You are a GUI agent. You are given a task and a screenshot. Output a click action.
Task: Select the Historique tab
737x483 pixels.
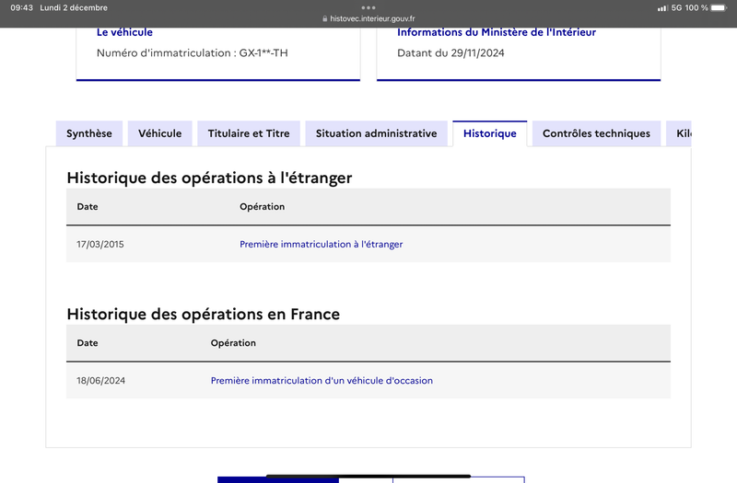(x=490, y=133)
